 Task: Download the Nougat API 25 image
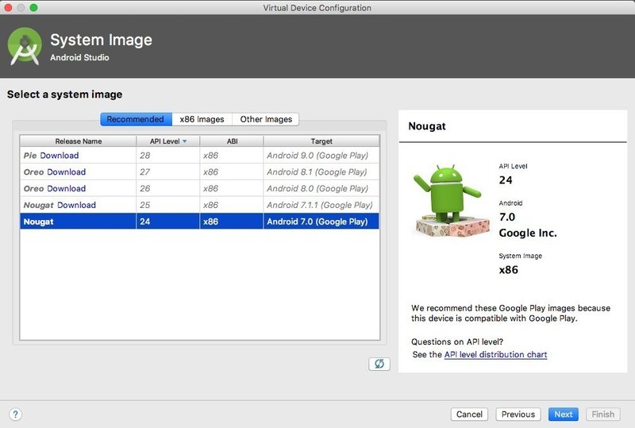(76, 205)
